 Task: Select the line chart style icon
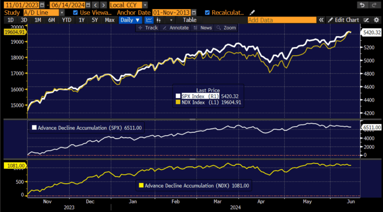pyautogui.click(x=149, y=20)
